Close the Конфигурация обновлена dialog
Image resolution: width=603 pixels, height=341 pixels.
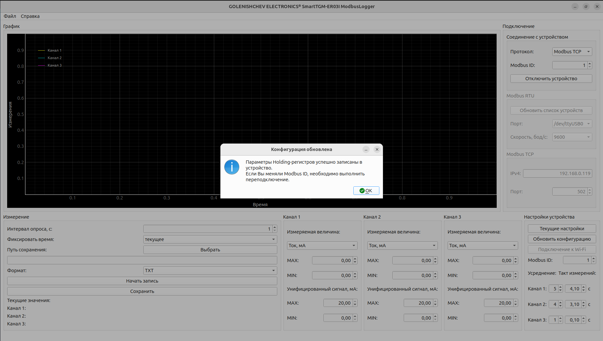[x=377, y=149]
